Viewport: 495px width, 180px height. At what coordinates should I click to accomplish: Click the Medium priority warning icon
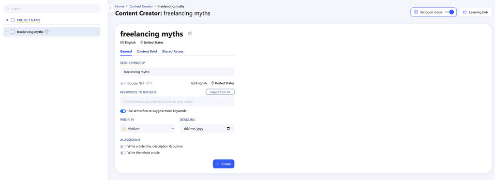(124, 129)
